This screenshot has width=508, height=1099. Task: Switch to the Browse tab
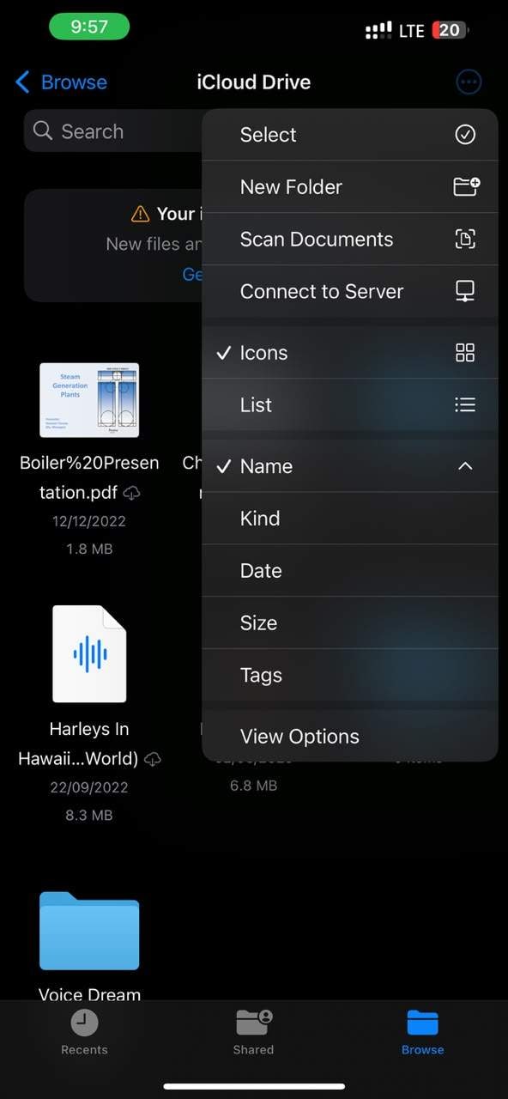[x=422, y=1031]
